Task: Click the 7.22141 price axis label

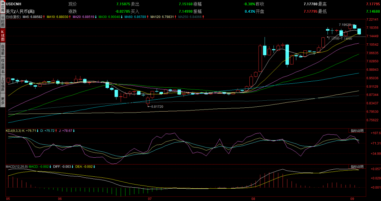Action: [x=373, y=20]
